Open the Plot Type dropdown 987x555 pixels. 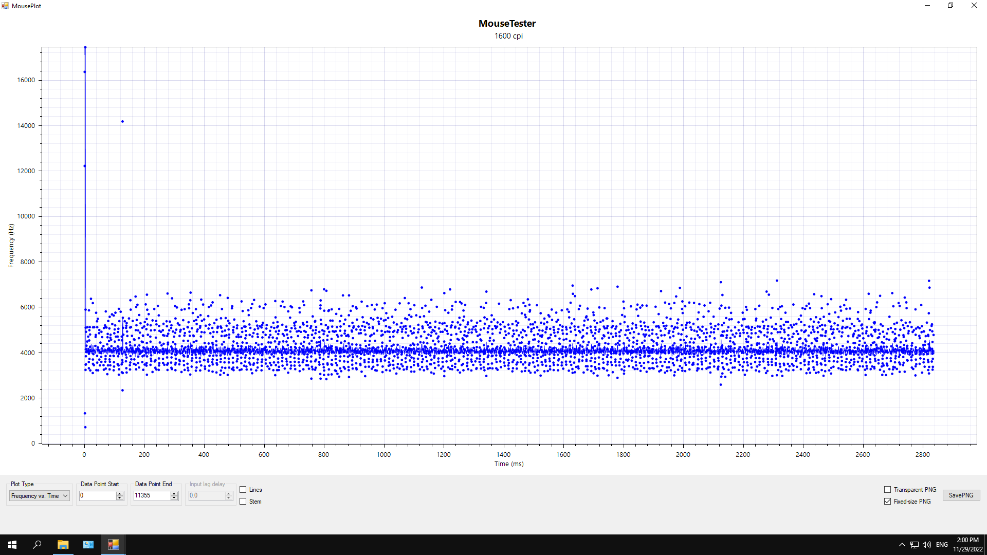[39, 496]
